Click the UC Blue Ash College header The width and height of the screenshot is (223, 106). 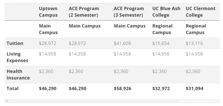tap(166, 12)
